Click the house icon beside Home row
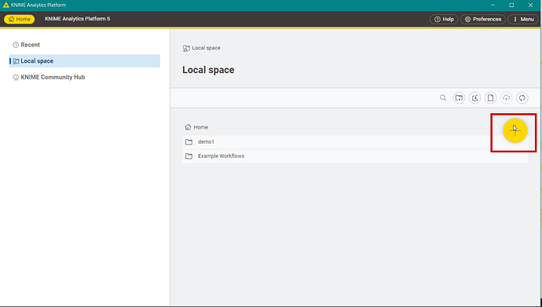Viewport: 542px width, 307px height. tap(188, 127)
